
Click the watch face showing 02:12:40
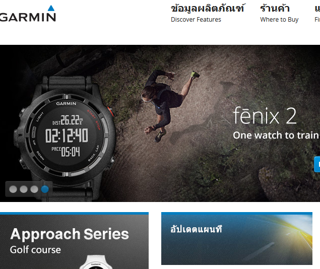[67, 136]
